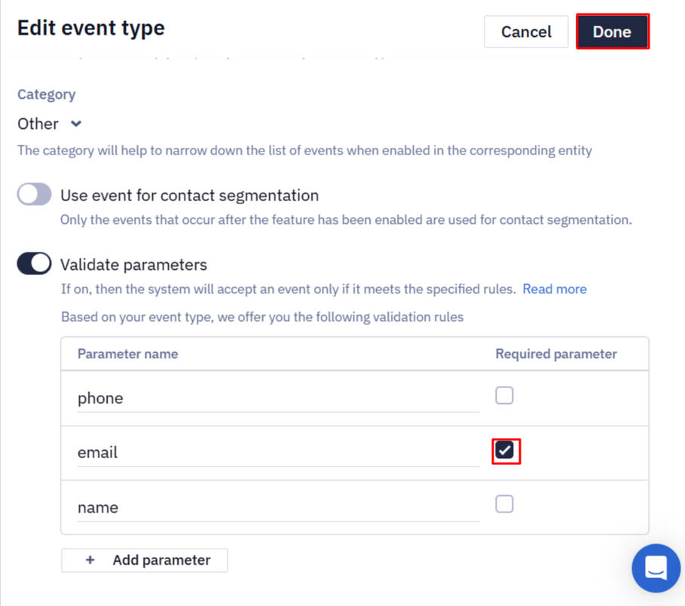The width and height of the screenshot is (685, 606).
Task: Open the chat support bubble icon
Action: pyautogui.click(x=656, y=568)
